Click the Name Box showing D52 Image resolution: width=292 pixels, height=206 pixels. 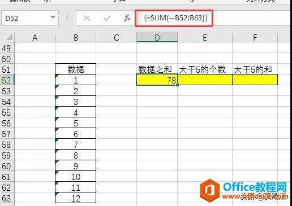tap(30, 18)
